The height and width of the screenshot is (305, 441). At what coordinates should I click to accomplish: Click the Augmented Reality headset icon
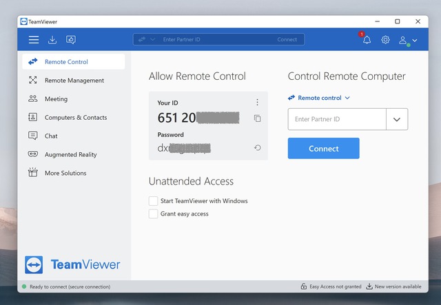coord(33,154)
